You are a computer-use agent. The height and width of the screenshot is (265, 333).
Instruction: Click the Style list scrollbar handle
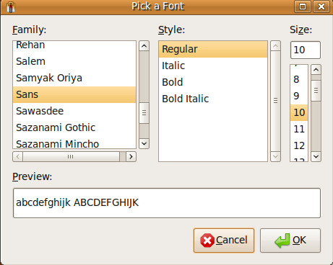coord(275,101)
